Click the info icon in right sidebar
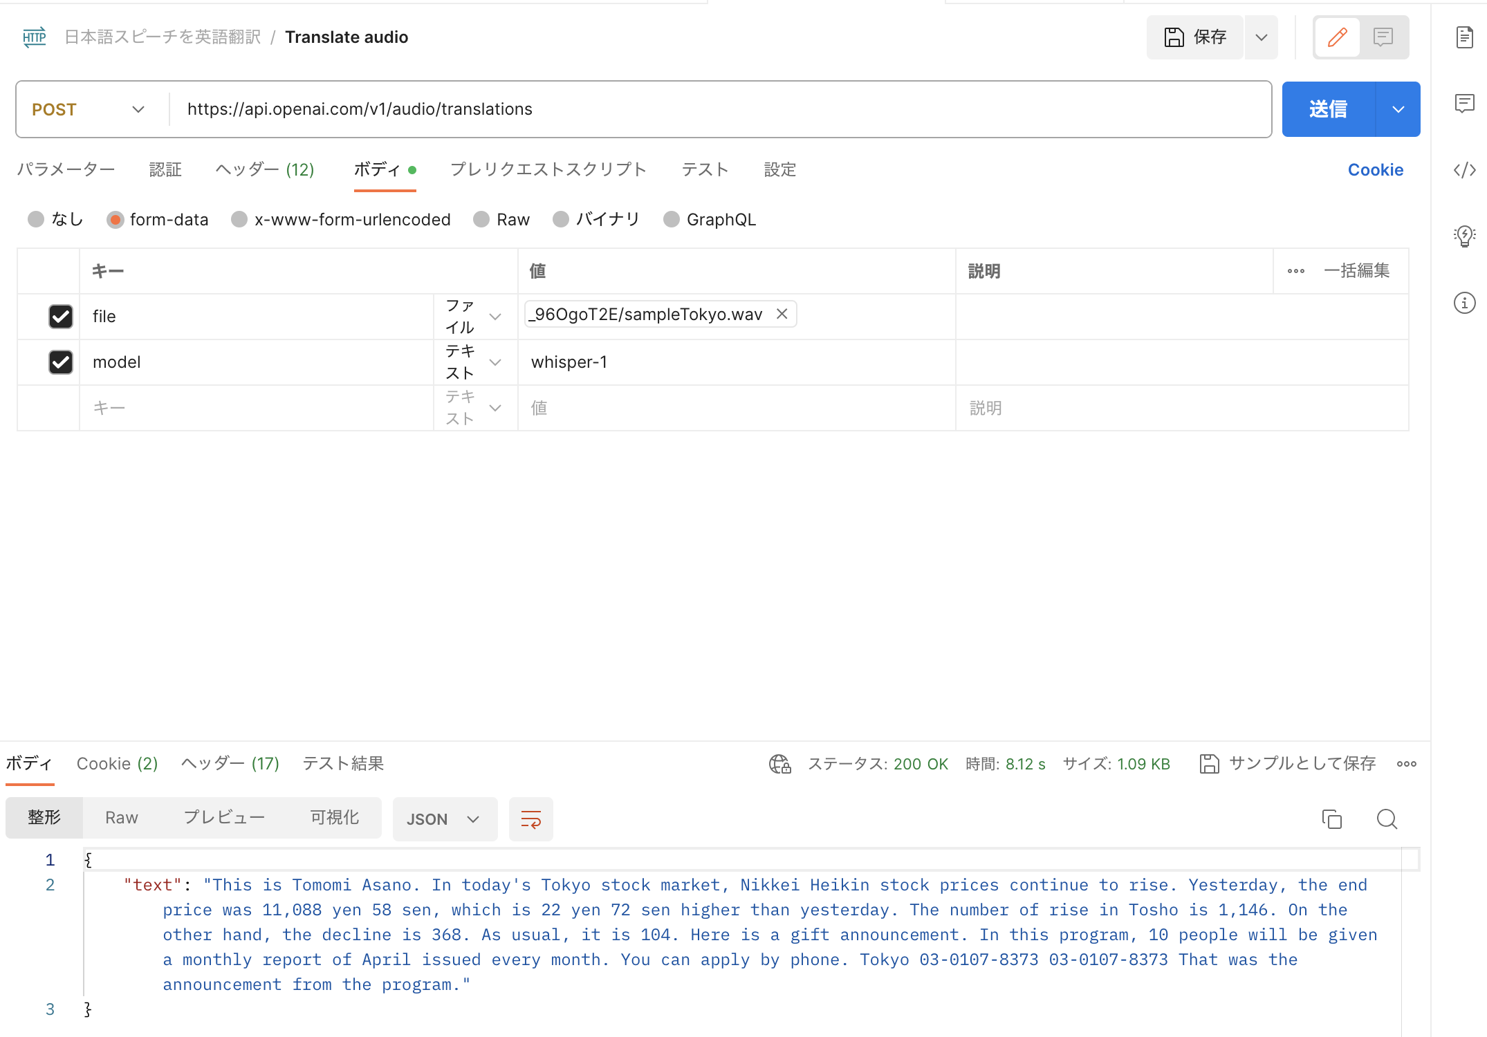The width and height of the screenshot is (1487, 1037). [1464, 303]
